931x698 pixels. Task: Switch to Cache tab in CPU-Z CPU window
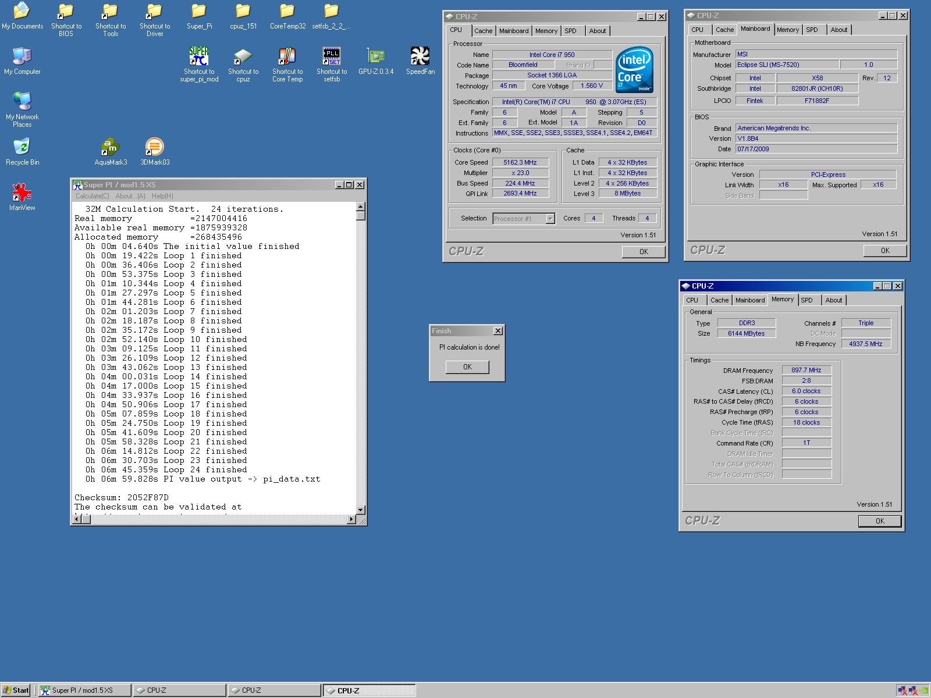coord(483,31)
